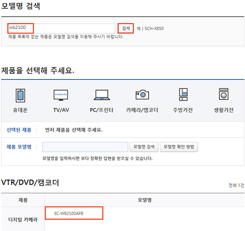This screenshot has width=245, height=231.
Task: Focus the wb2100 model search field
Action: click(x=61, y=29)
